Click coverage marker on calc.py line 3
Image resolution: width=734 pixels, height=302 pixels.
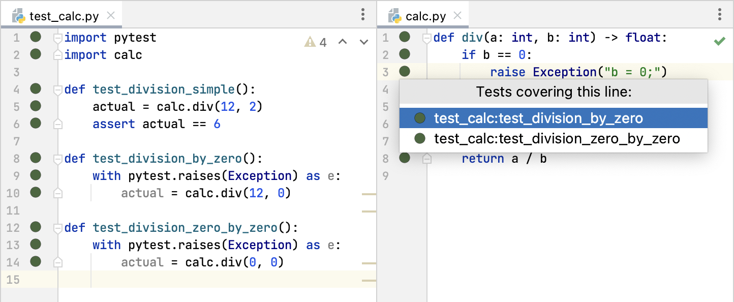pyautogui.click(x=405, y=71)
